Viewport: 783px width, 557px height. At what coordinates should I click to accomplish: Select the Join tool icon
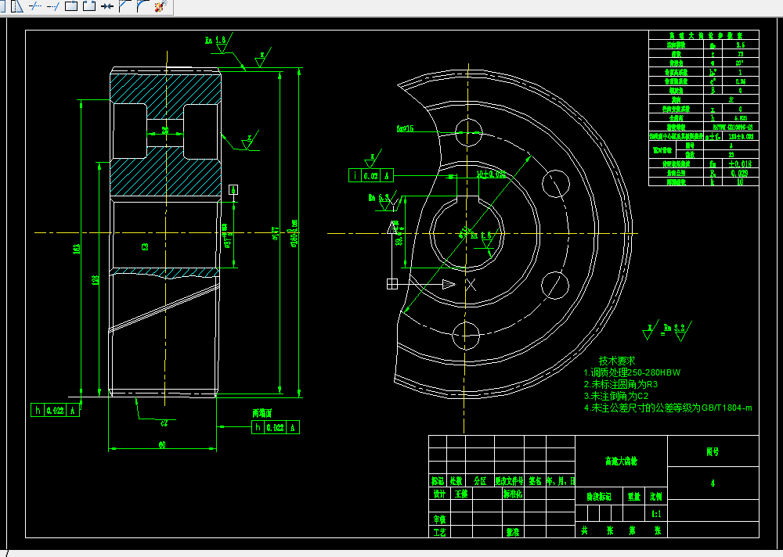106,6
